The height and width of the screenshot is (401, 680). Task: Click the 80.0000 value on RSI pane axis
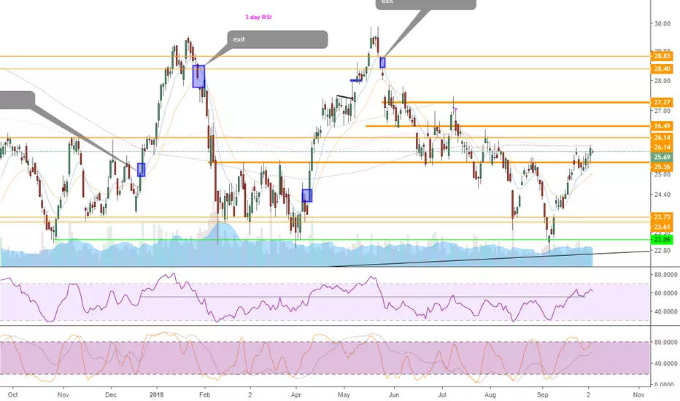point(665,275)
